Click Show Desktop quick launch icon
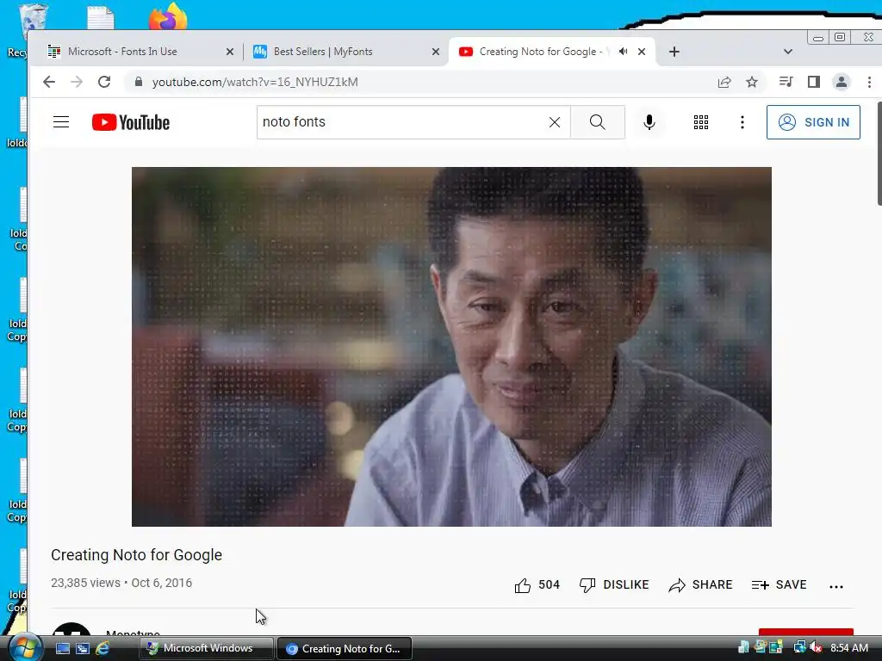Screen dimensions: 882x661 [62, 649]
